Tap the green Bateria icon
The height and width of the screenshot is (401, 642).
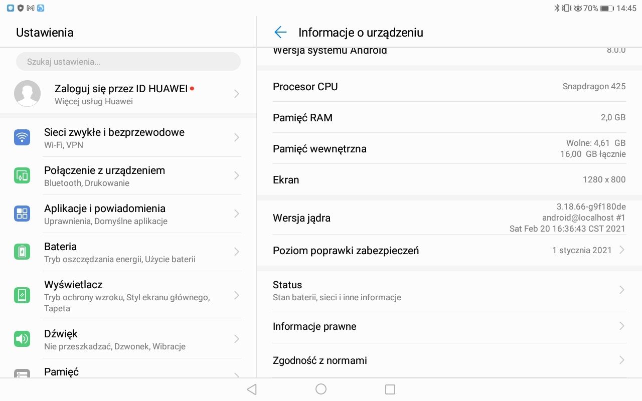(x=22, y=252)
